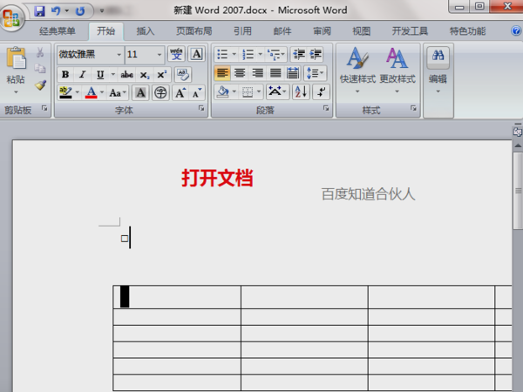This screenshot has width=523, height=392.
Task: Grow font size
Action: pyautogui.click(x=180, y=92)
